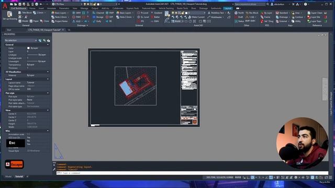The height and width of the screenshot is (188, 335).
Task: Switch to the Model layout tab
Action: [x=8, y=177]
